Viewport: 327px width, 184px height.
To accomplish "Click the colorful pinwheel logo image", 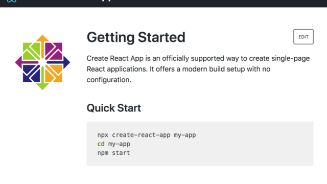I will point(42,62).
